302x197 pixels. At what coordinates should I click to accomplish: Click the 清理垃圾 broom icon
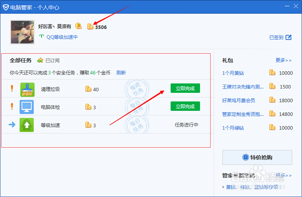tap(27, 89)
